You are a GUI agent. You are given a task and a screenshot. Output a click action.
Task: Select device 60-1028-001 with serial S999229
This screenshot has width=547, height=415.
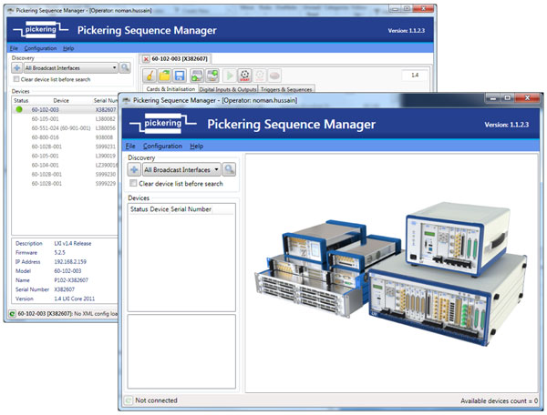coord(65,184)
